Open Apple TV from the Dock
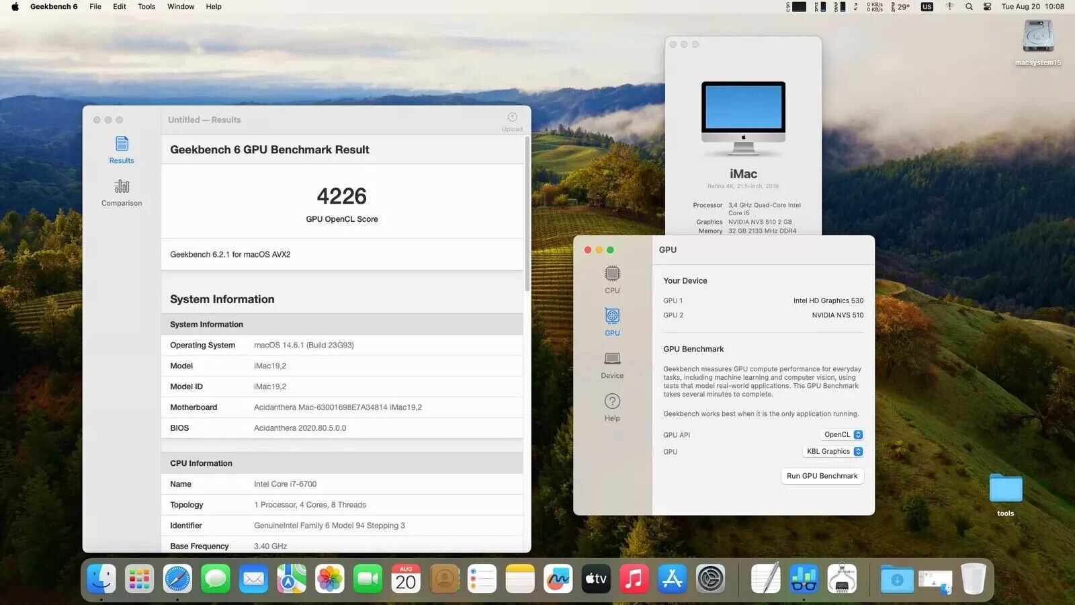 click(596, 579)
